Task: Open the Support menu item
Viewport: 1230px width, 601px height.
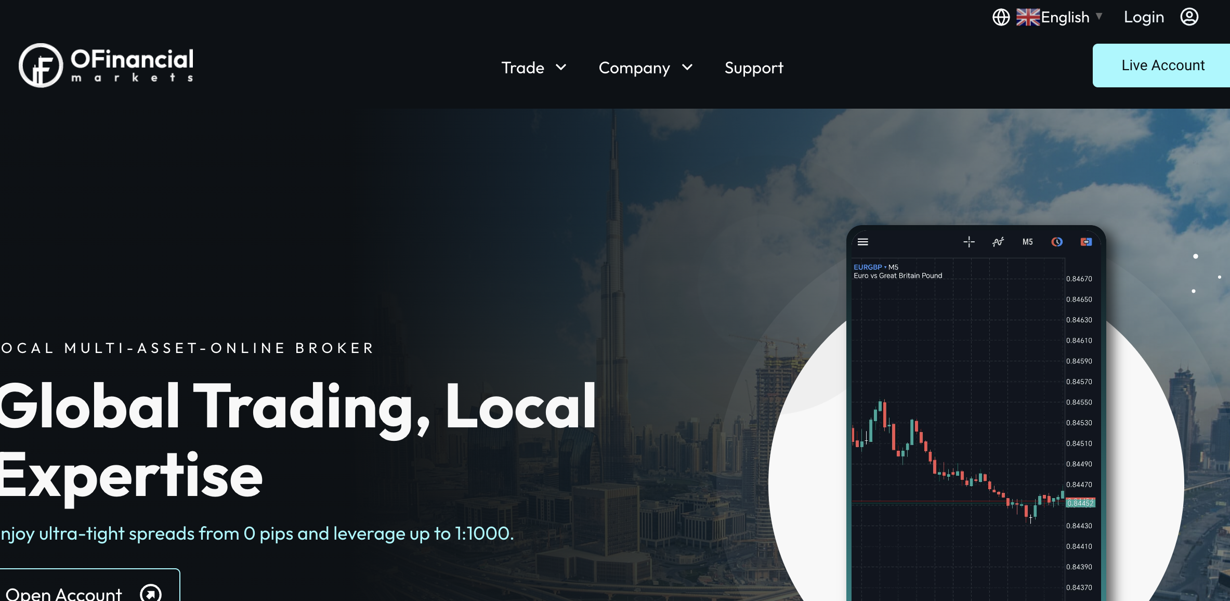Action: [754, 68]
